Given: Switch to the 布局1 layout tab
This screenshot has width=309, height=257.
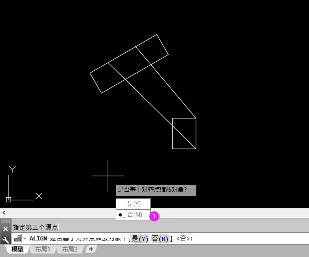Looking at the screenshot, I should click(x=43, y=249).
